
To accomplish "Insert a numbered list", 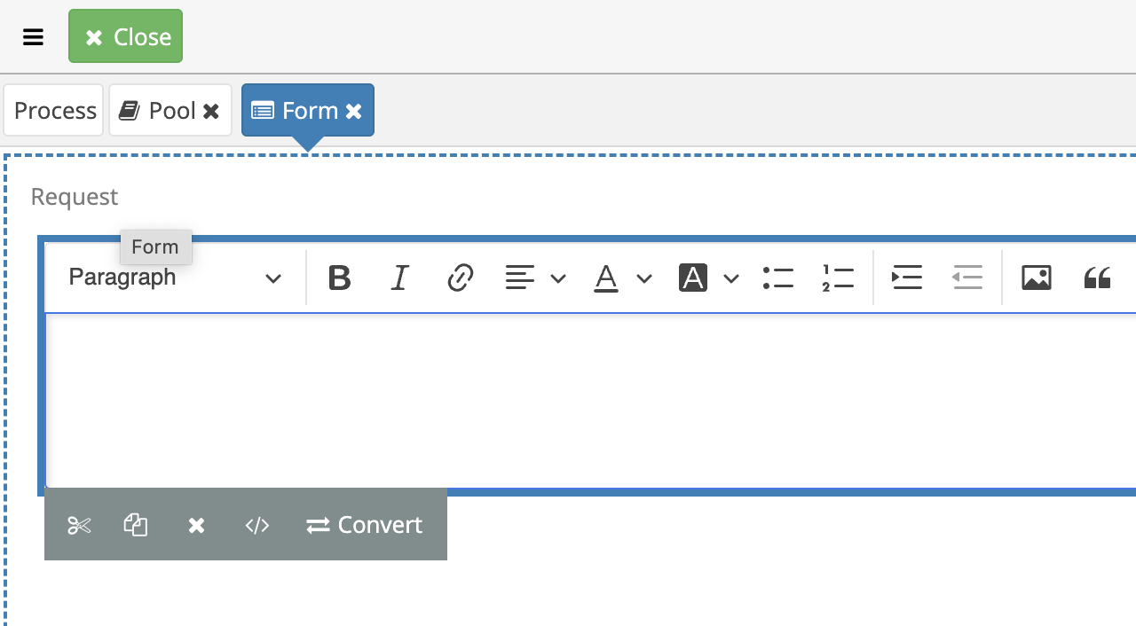I will [x=838, y=278].
